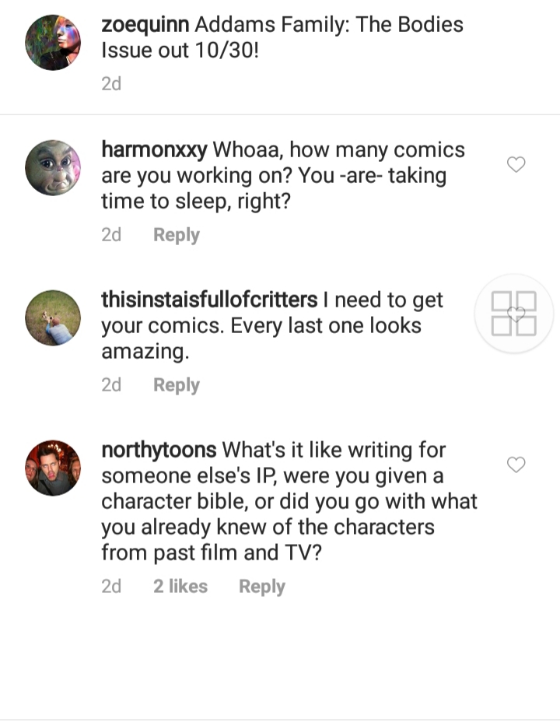The image size is (560, 726).
Task: Tap the floating four-square grid button
Action: 513,314
